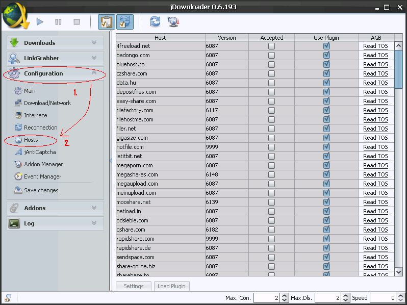This screenshot has width=407, height=305.
Task: Disable Use Plugin for badongo.com
Action: pyautogui.click(x=326, y=55)
